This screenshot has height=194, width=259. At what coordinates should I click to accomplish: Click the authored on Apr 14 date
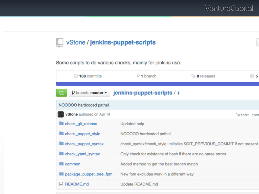(95, 114)
